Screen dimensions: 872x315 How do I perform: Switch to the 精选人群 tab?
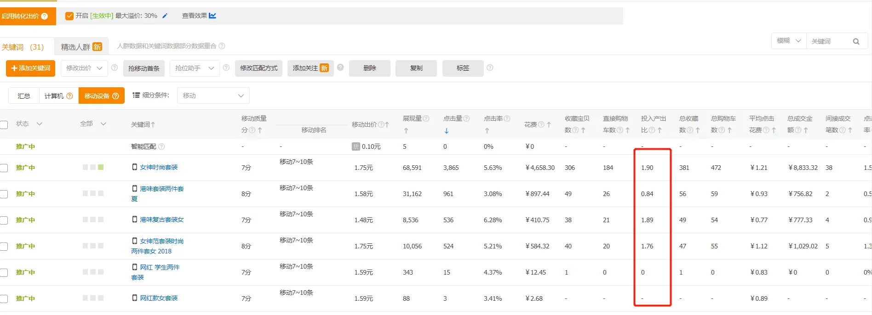81,47
